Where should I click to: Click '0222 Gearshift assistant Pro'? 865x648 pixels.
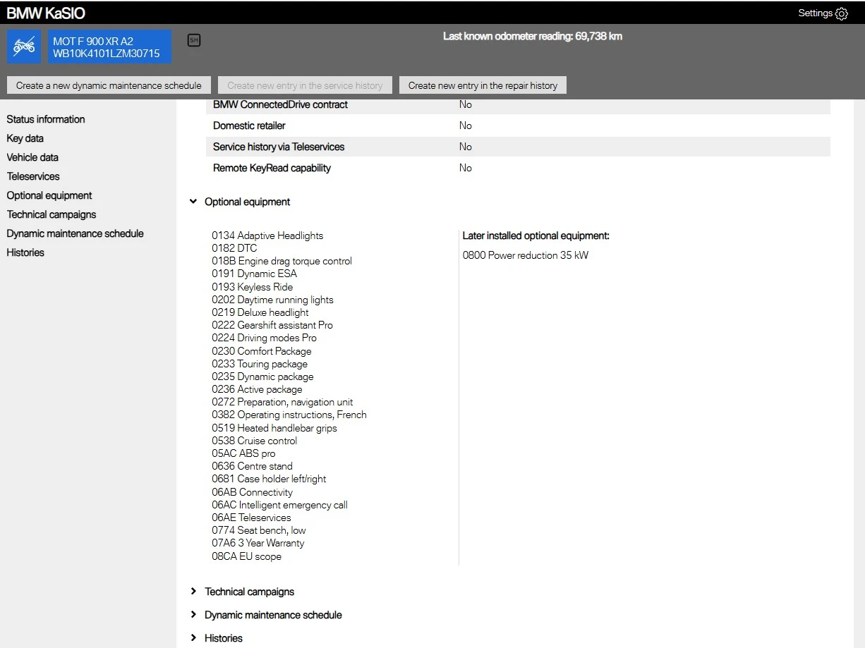coord(272,325)
